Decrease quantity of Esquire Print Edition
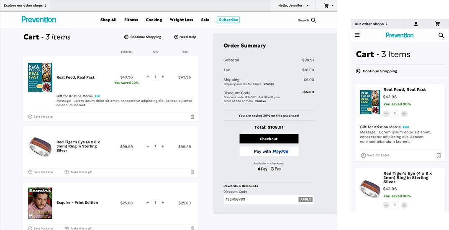 tap(148, 202)
